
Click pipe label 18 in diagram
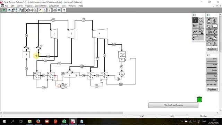(82, 66)
